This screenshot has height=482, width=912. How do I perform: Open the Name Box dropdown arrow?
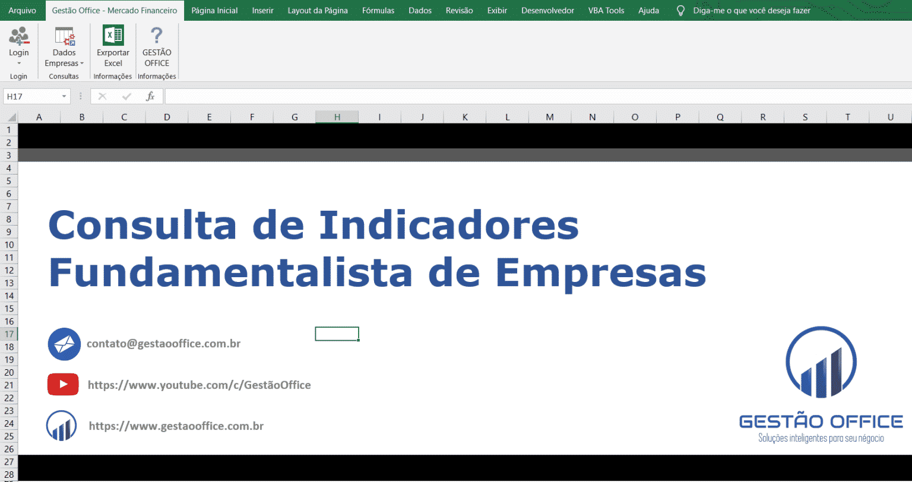click(x=64, y=96)
